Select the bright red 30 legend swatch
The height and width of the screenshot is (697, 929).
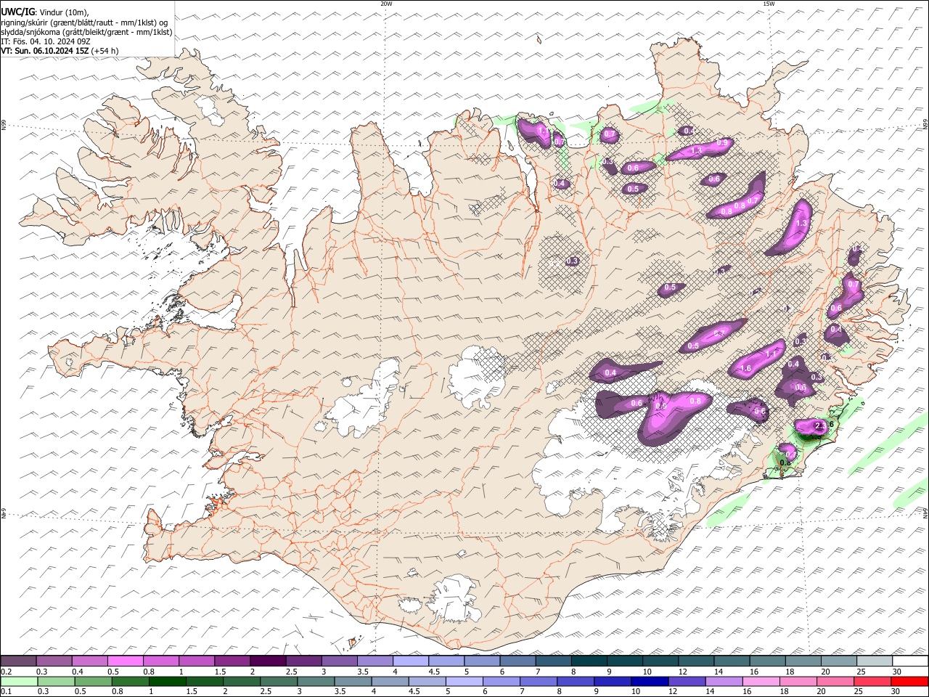tap(909, 682)
